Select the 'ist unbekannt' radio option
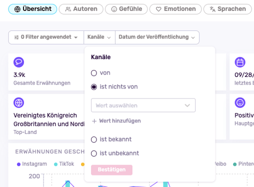The height and width of the screenshot is (187, 254). click(94, 153)
